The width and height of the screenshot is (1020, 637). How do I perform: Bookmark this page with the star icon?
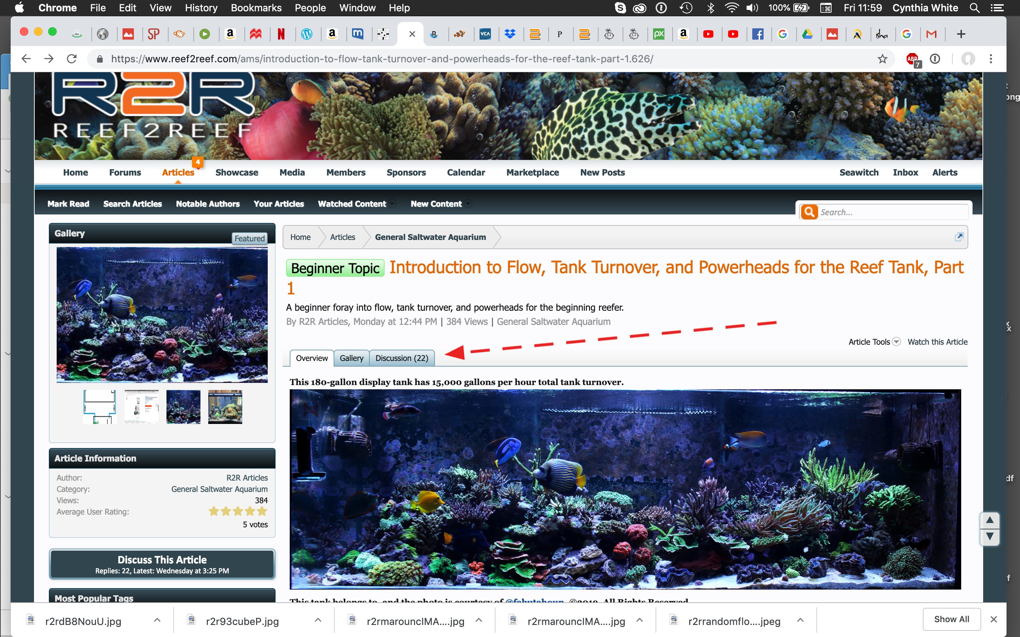[882, 58]
